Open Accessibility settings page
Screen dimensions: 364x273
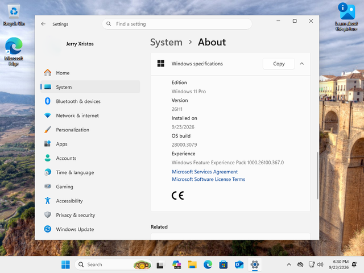[x=90, y=201]
